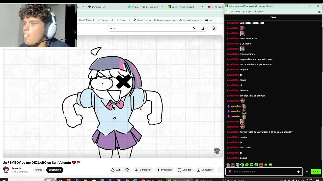The image size is (323, 181).
Task: Insert the mustached face quick emote
Action: click(261, 165)
